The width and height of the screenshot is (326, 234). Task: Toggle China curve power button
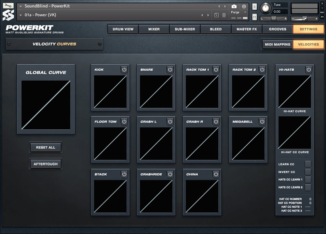pyautogui.click(x=216, y=174)
